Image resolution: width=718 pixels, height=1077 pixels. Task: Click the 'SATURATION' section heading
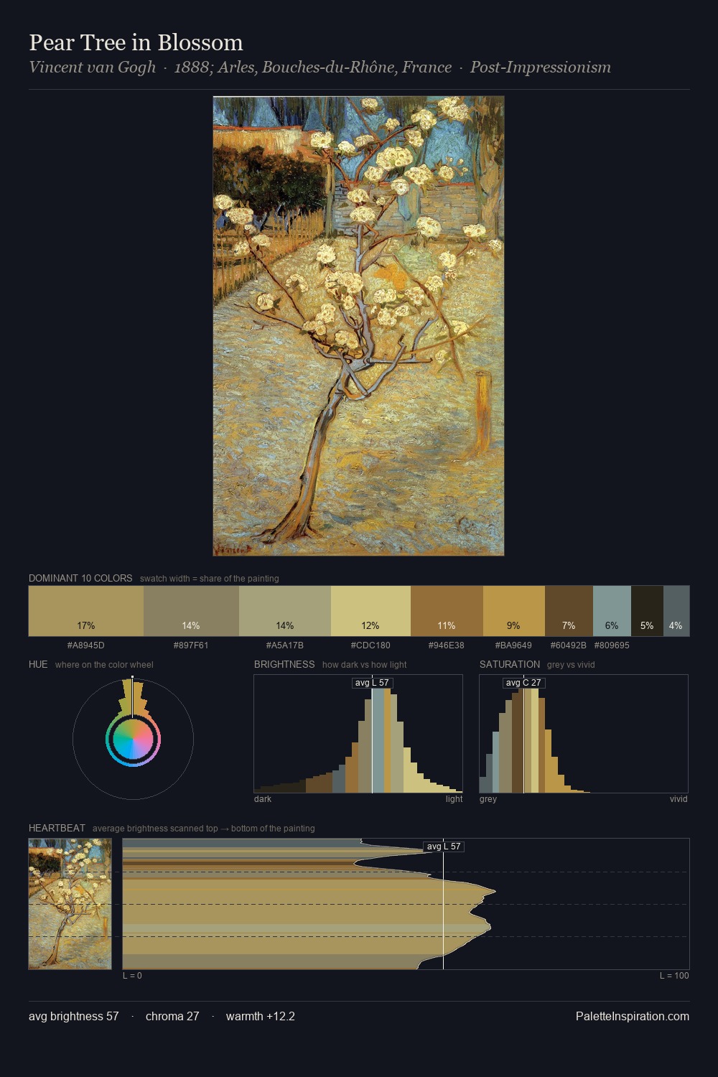click(x=510, y=664)
